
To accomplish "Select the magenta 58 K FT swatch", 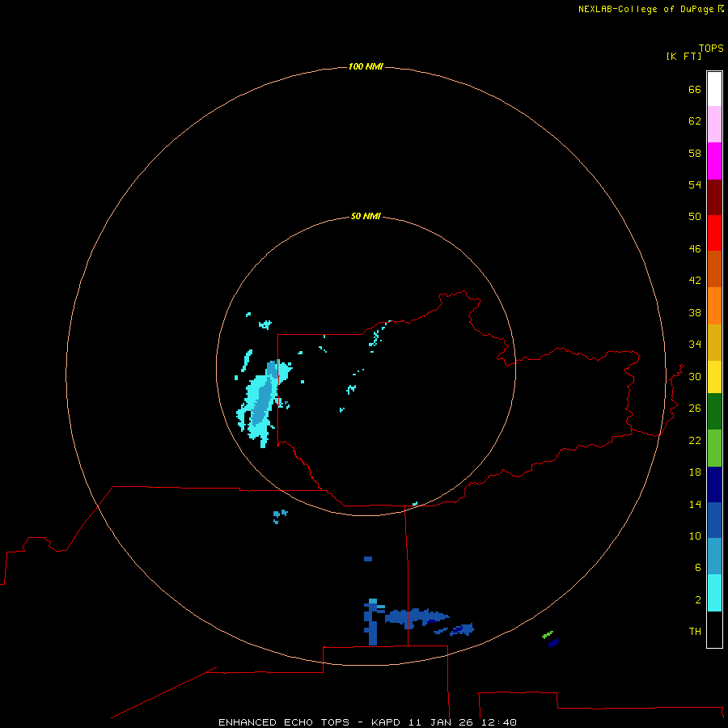I will 714,161.
